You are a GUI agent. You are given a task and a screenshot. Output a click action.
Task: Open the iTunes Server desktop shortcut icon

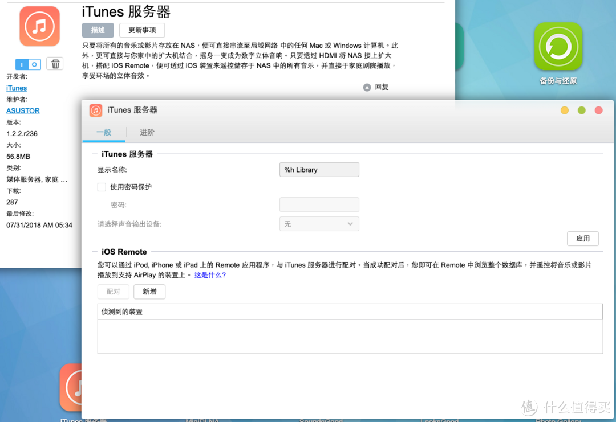point(71,387)
